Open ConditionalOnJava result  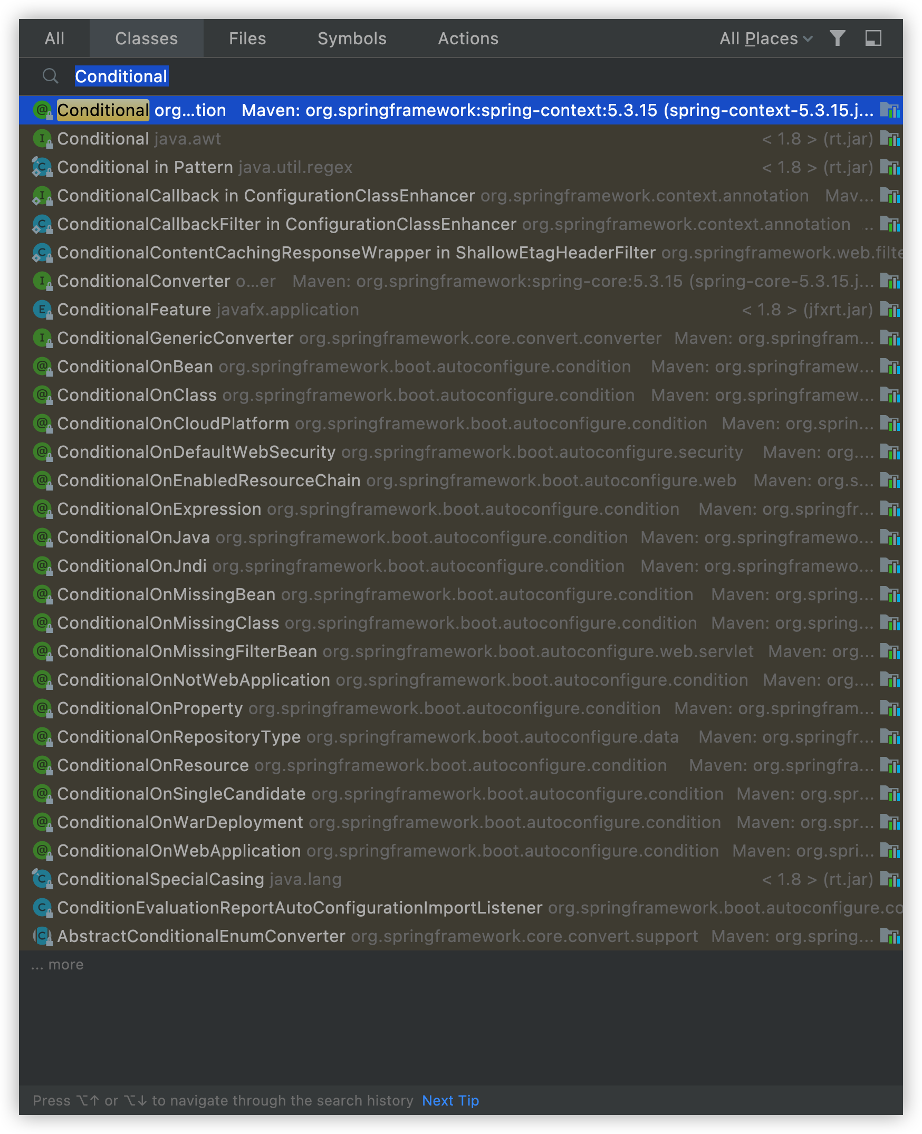tap(461, 537)
